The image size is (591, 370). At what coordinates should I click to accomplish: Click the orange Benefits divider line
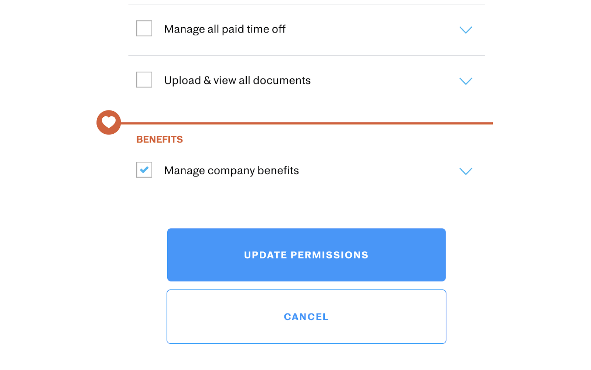(x=307, y=123)
